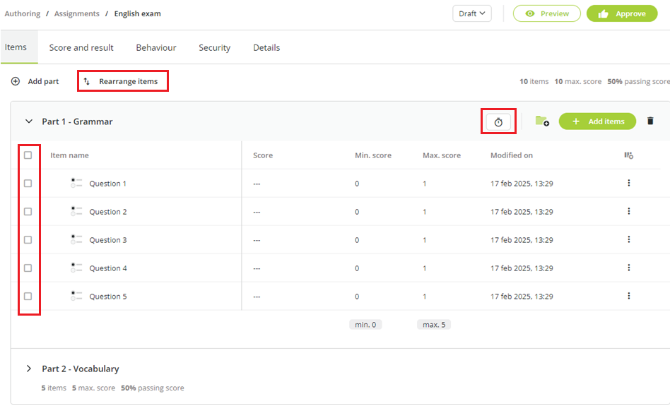This screenshot has width=670, height=406.
Task: Check the box for Question 4
Action: [28, 268]
